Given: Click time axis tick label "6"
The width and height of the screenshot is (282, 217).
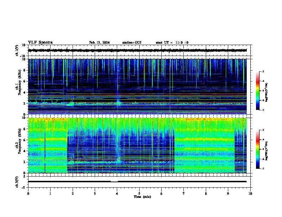Looking at the screenshot, I should tap(162, 194).
